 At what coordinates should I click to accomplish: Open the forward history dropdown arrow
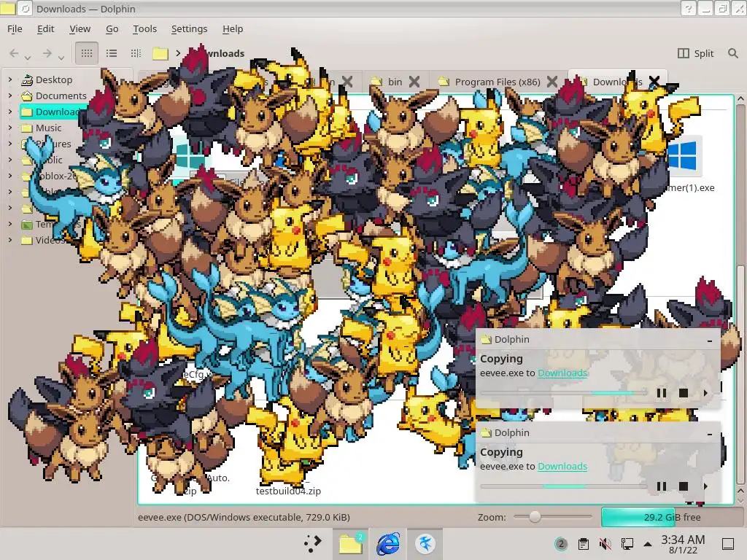(61, 58)
